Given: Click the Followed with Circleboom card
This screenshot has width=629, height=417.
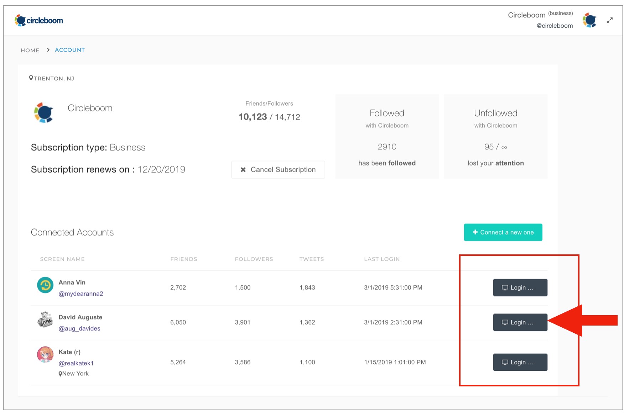Looking at the screenshot, I should pos(387,136).
